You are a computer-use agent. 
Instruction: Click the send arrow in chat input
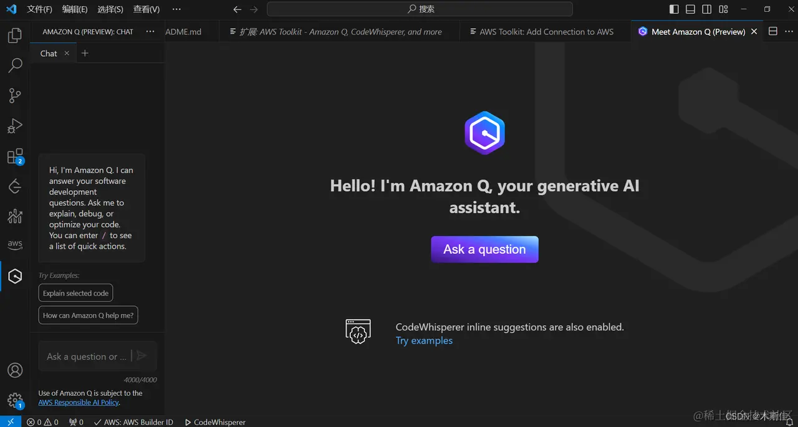coord(142,356)
